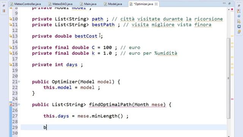Click line number 29 in the gutter

click(x=15, y=127)
